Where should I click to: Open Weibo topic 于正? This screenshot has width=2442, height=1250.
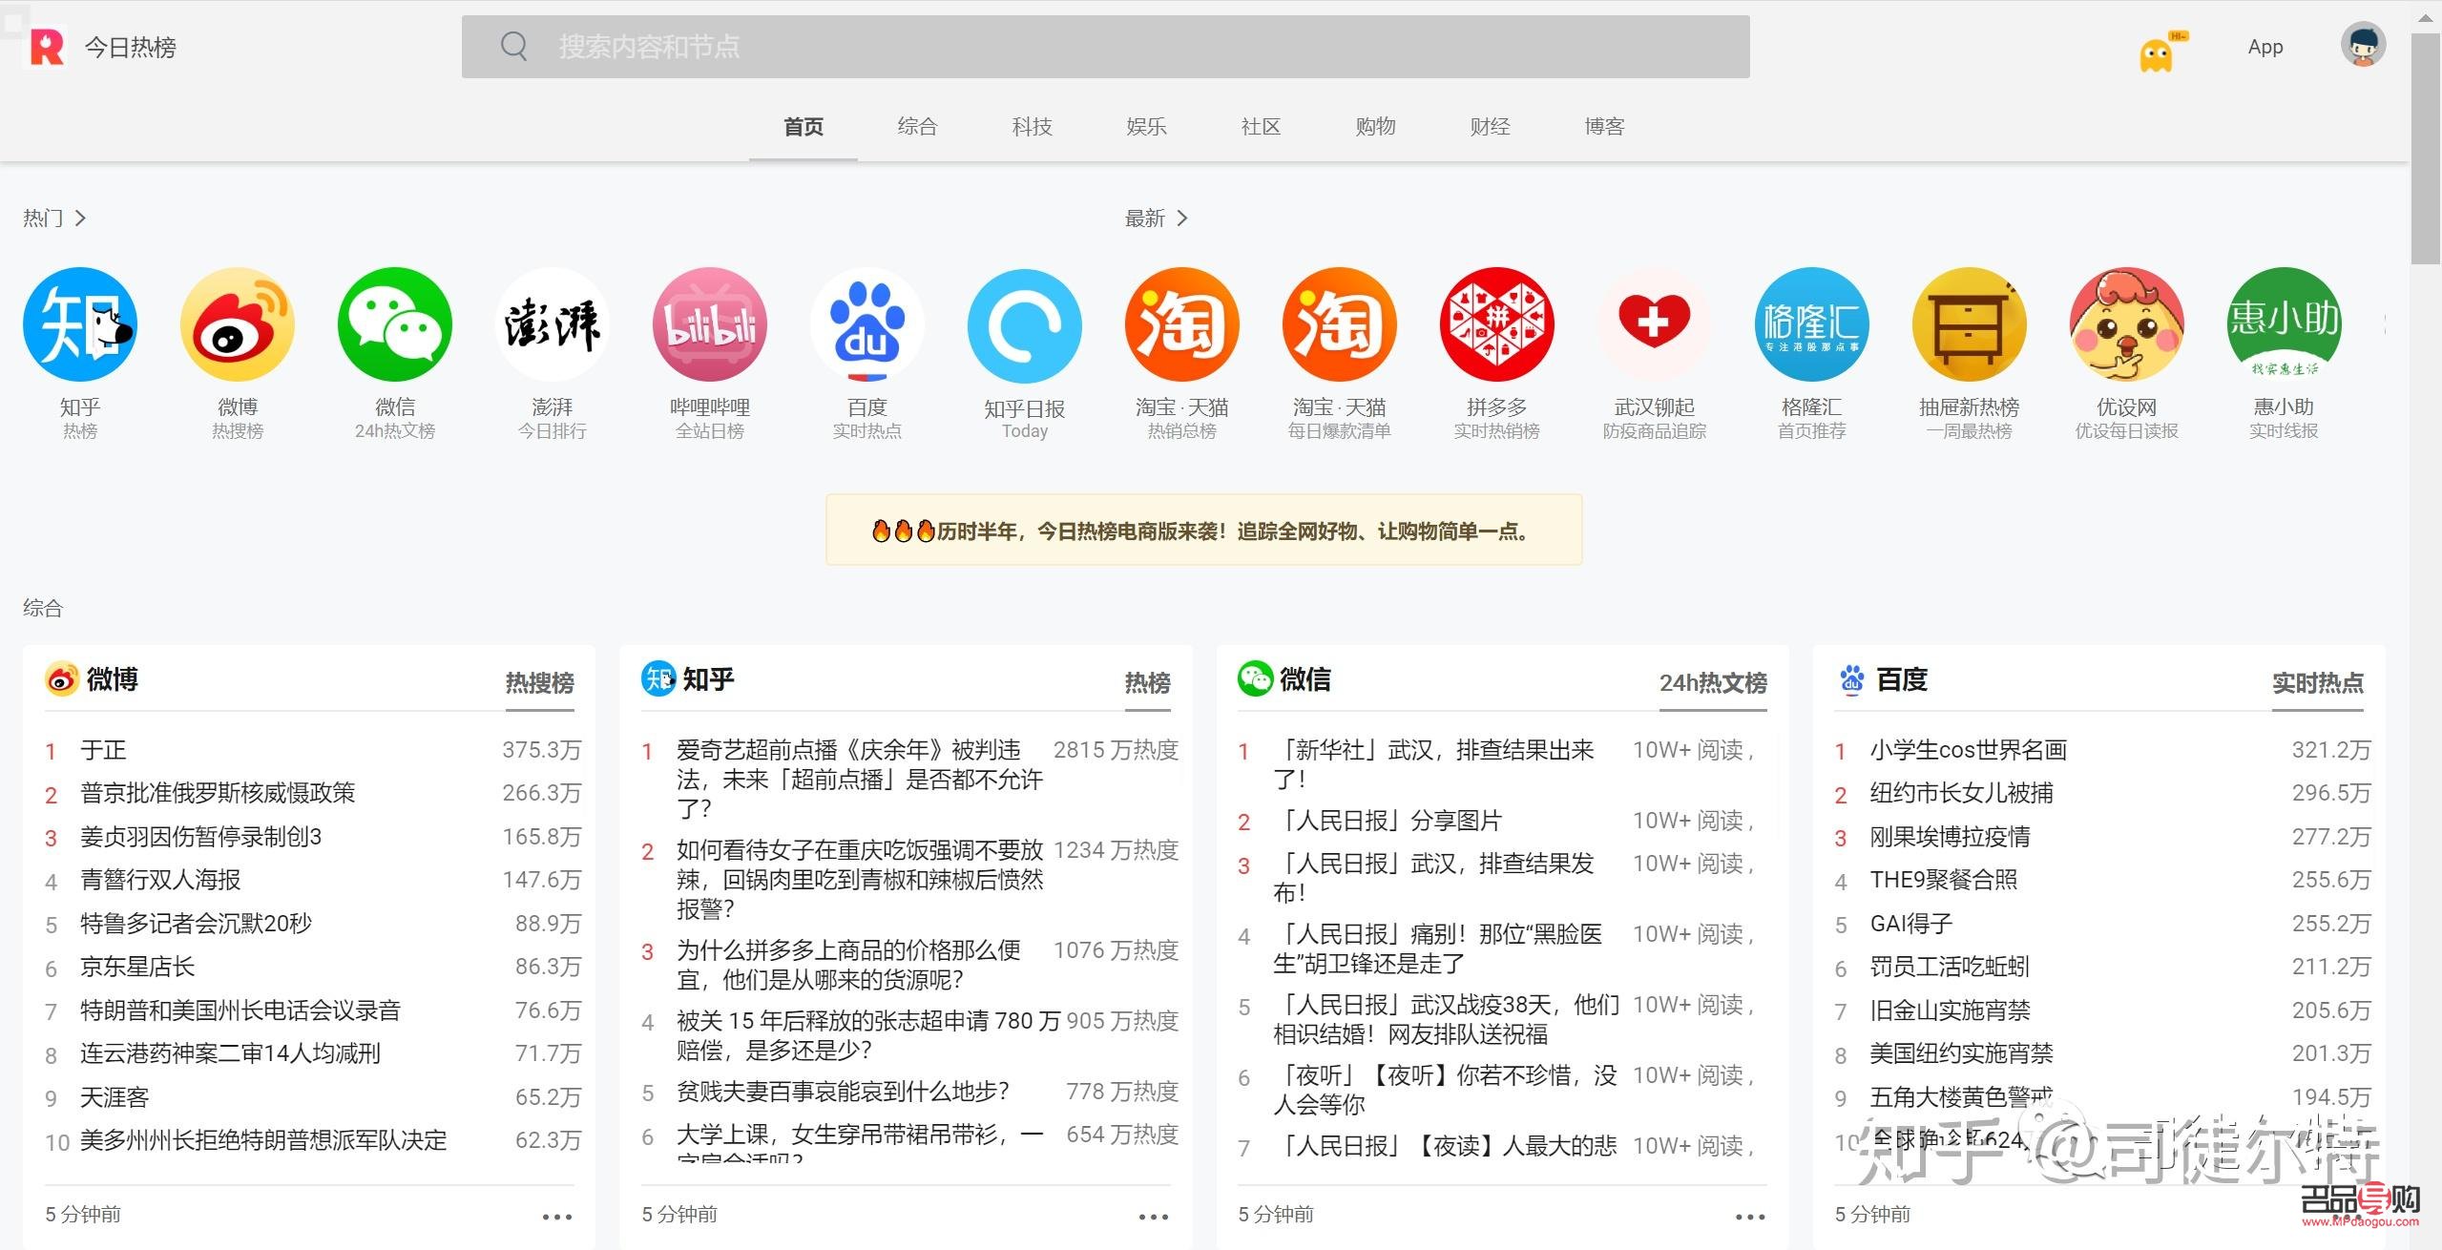[x=103, y=750]
